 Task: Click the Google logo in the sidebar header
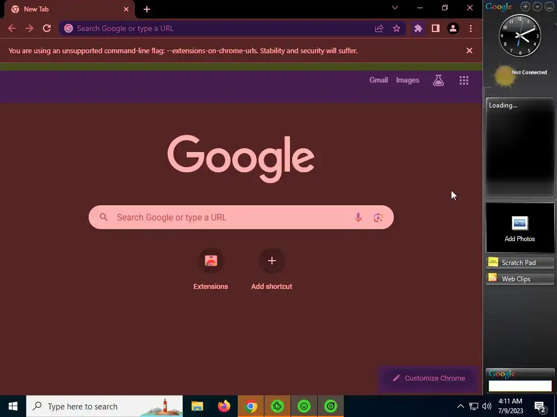(498, 7)
